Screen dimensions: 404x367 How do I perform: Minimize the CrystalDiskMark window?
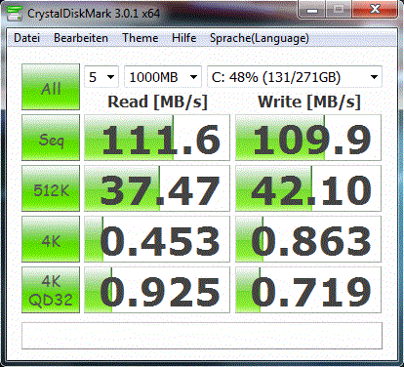312,10
